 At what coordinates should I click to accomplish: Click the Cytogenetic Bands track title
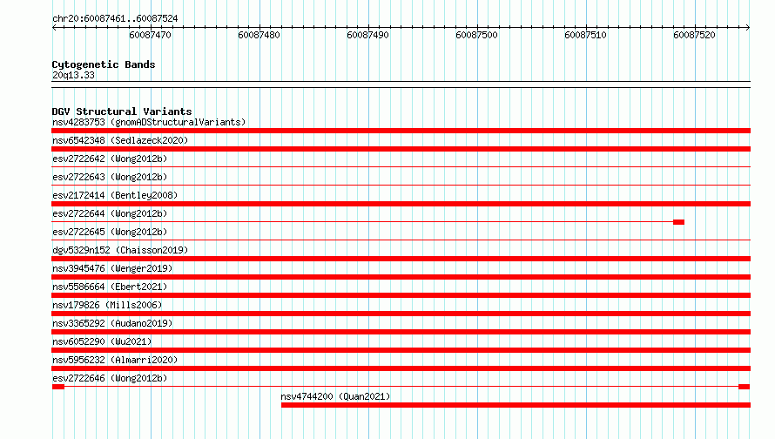(x=104, y=64)
